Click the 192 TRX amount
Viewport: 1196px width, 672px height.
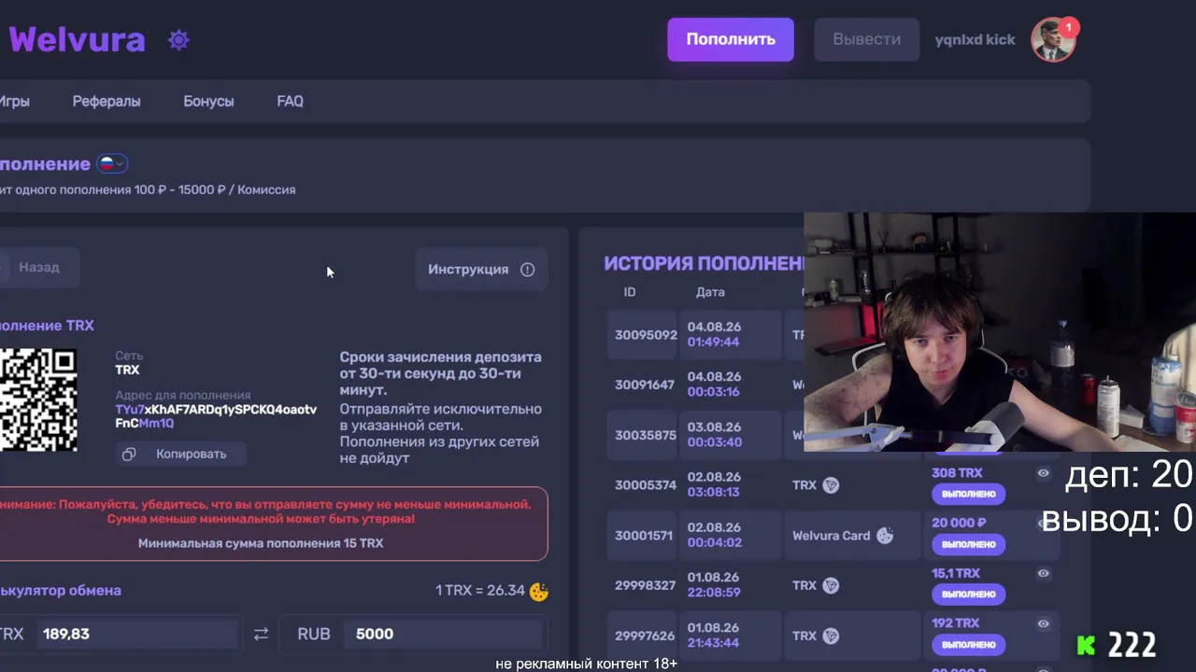(955, 623)
